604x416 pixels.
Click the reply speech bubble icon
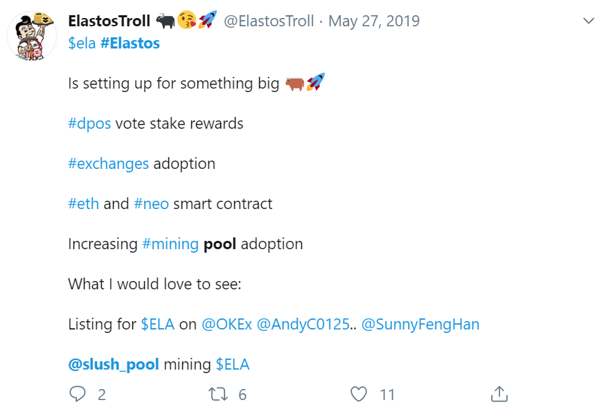coord(78,394)
